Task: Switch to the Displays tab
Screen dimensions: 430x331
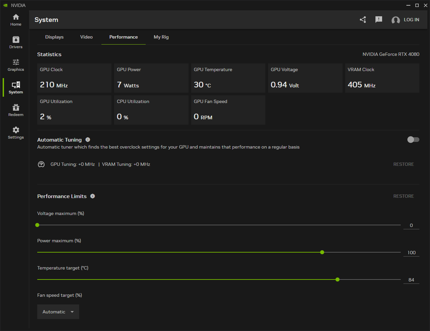Action: coord(54,37)
